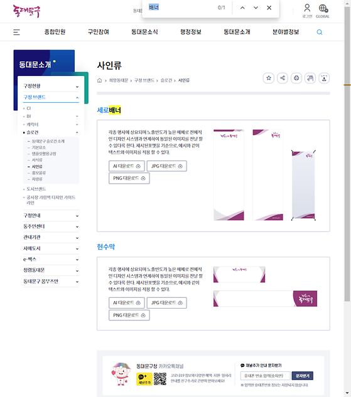This screenshot has width=351, height=397.
Task: Click 슬로건 breadcrumb link
Action: coord(166,80)
